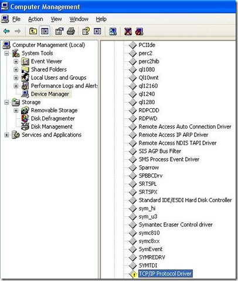Click the Services and Applications icon
238x281 pixels.
pos(16,135)
